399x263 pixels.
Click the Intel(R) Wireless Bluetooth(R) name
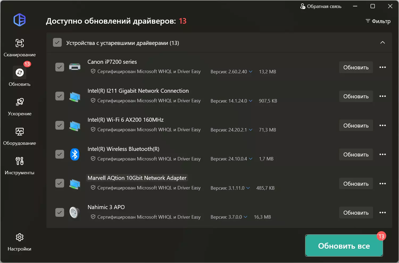click(x=123, y=149)
